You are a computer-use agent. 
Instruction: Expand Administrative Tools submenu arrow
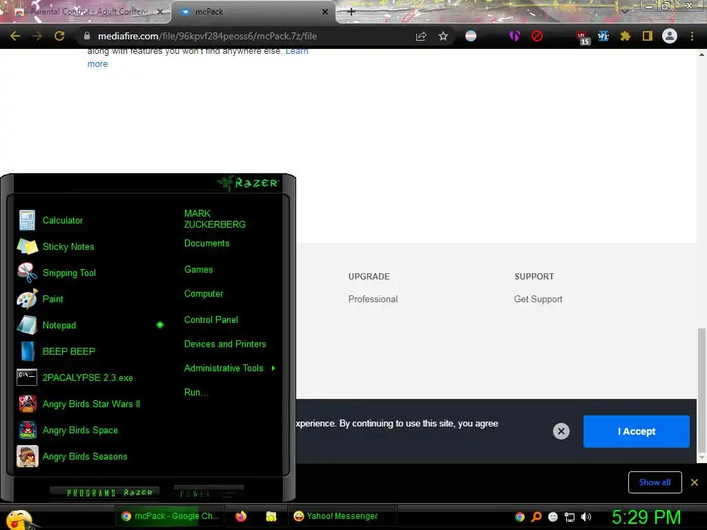click(x=273, y=369)
